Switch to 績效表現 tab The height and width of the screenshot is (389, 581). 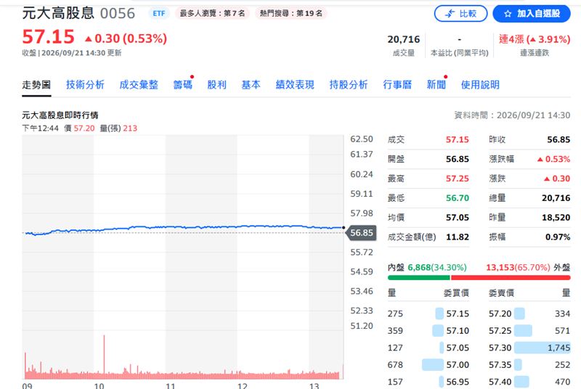click(295, 85)
